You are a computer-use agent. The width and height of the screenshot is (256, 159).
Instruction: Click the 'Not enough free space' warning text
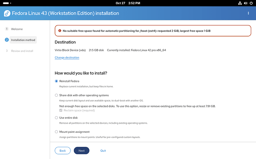coord(138,106)
